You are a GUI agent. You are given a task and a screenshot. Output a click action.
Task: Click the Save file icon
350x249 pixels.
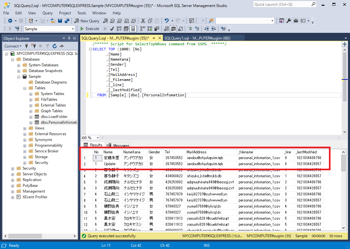pos(60,21)
